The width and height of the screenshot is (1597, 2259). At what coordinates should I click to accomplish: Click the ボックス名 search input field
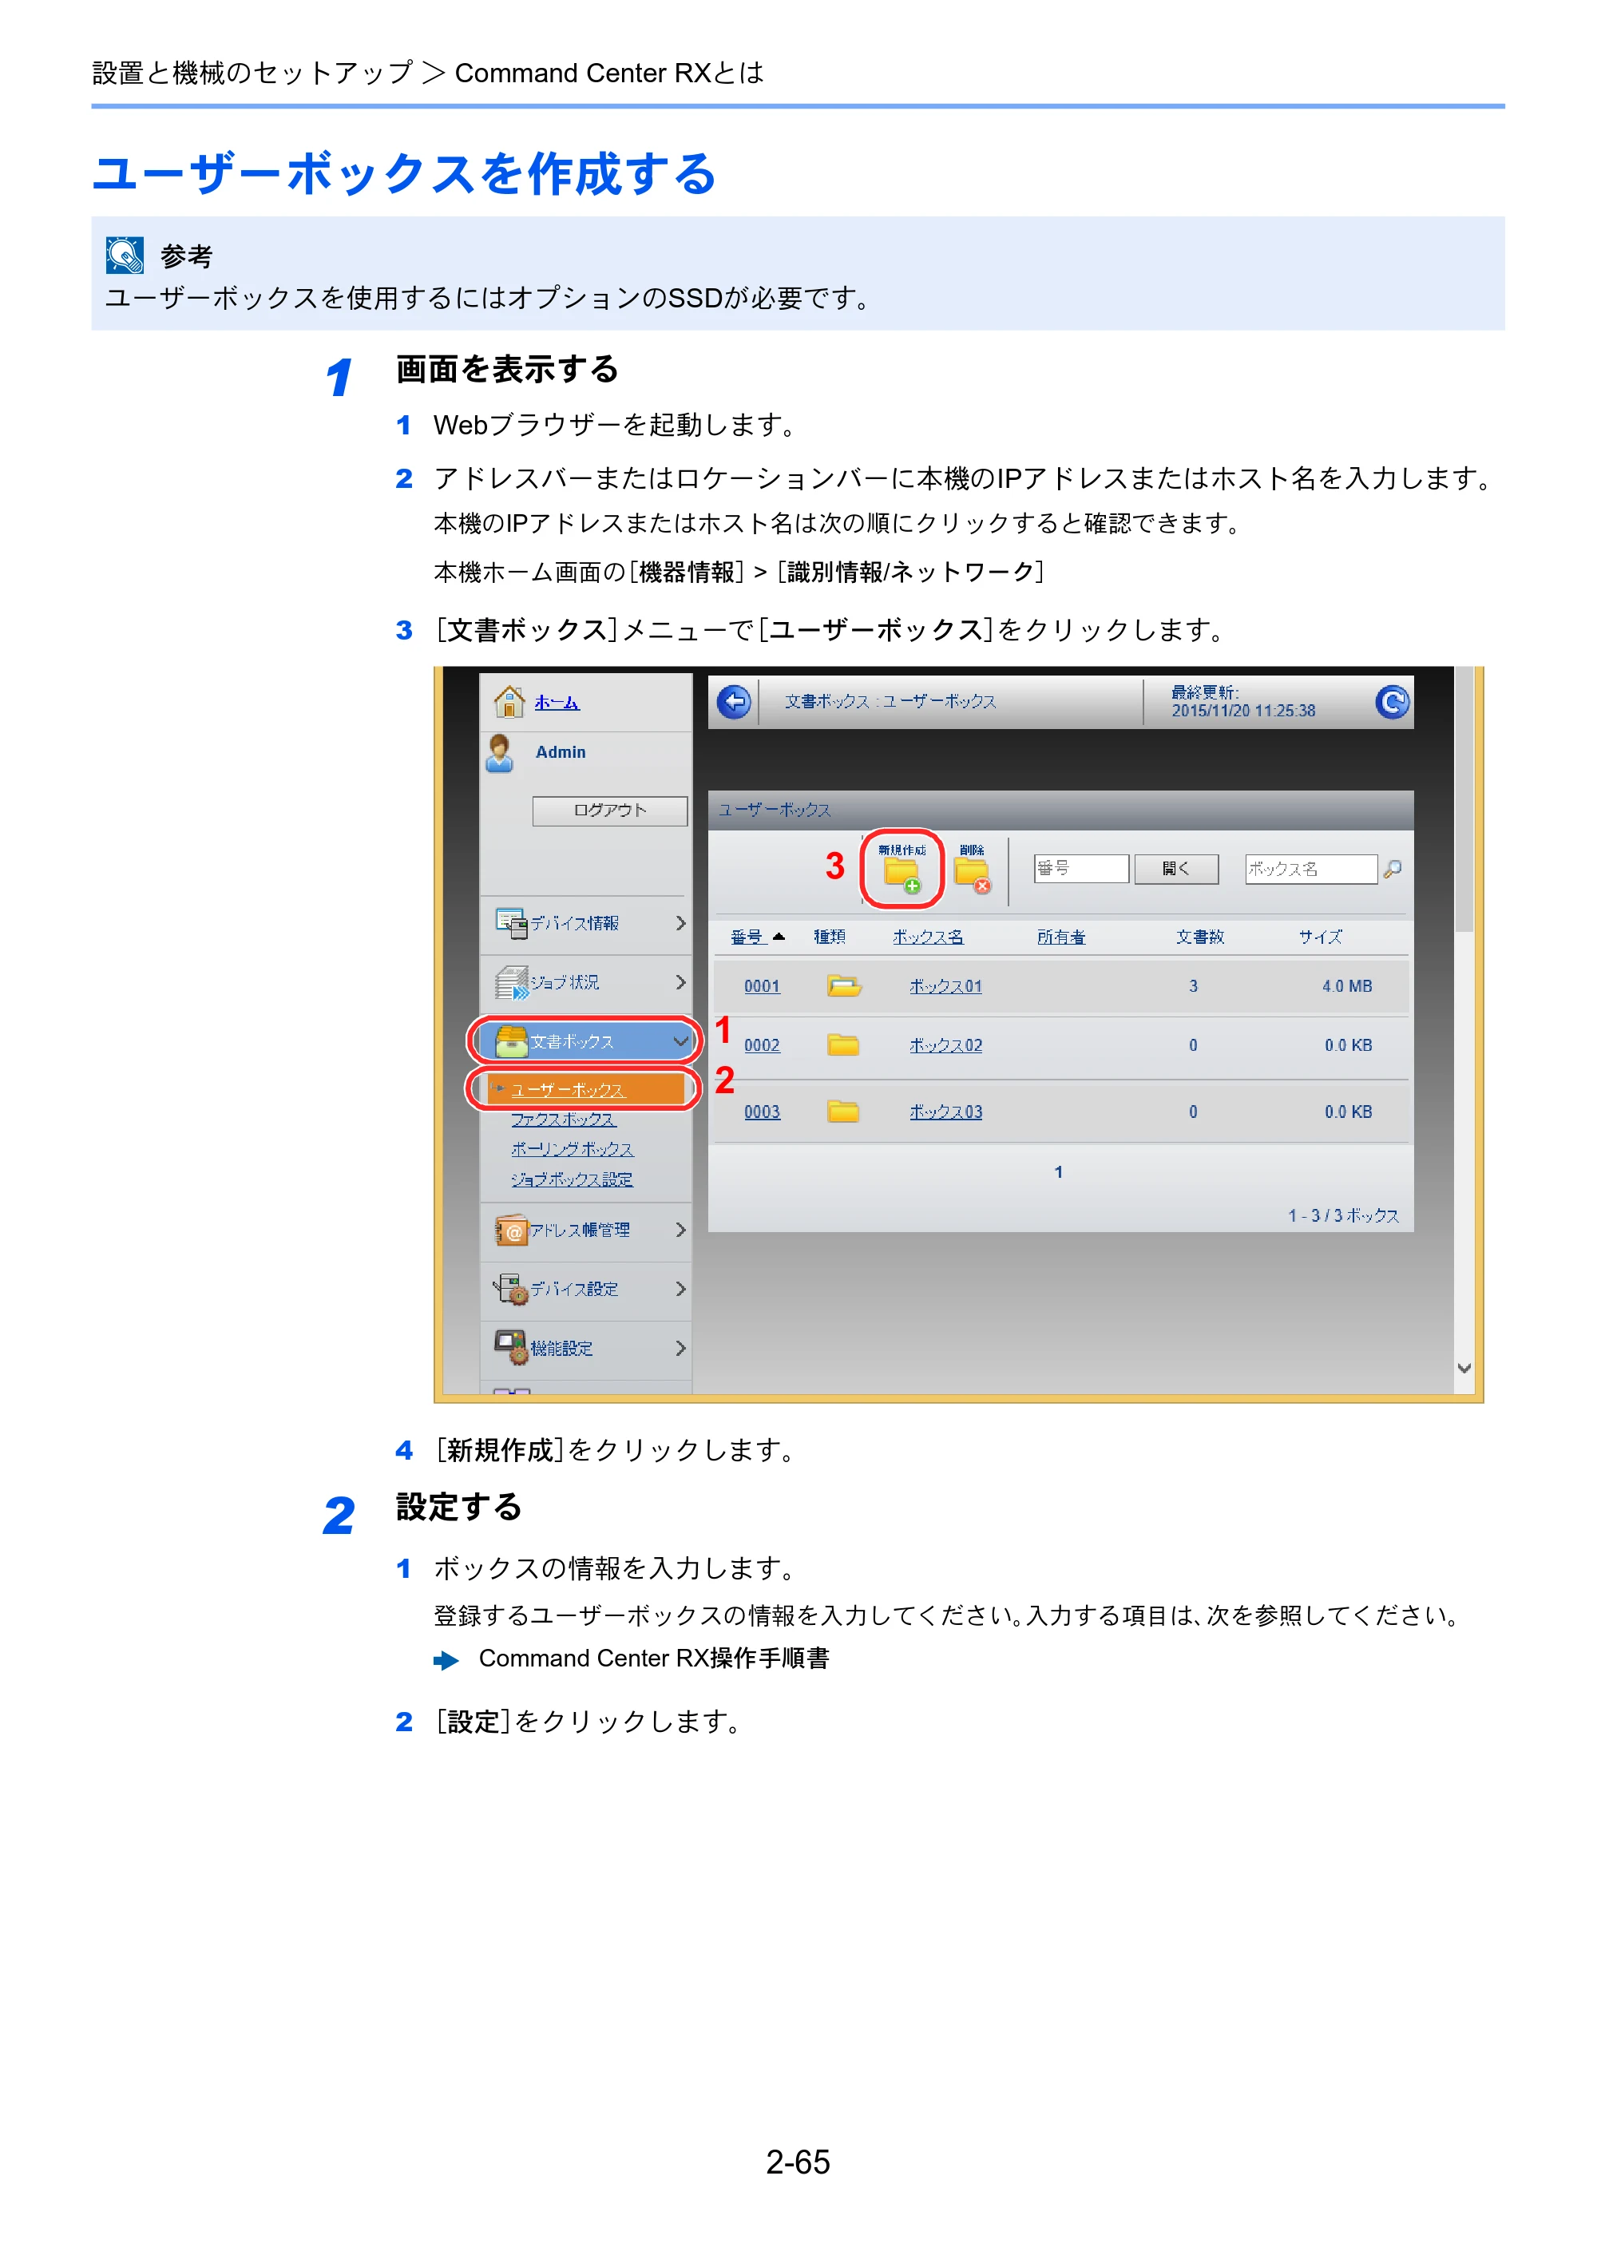coord(1310,869)
